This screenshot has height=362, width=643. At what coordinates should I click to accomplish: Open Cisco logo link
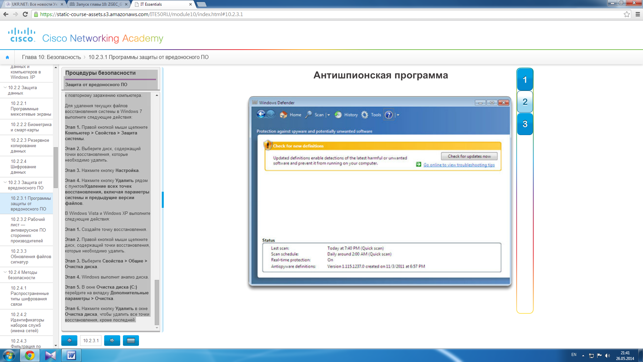tap(22, 35)
